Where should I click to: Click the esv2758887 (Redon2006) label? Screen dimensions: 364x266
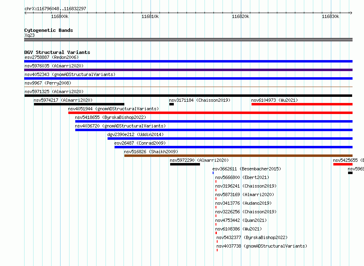pyautogui.click(x=52, y=57)
